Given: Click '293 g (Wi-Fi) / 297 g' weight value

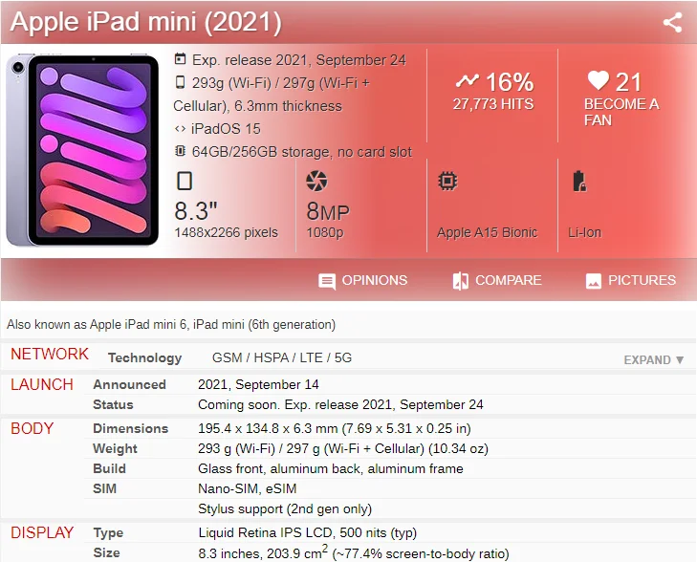Looking at the screenshot, I should [343, 448].
